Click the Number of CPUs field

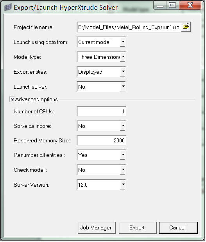(x=101, y=111)
